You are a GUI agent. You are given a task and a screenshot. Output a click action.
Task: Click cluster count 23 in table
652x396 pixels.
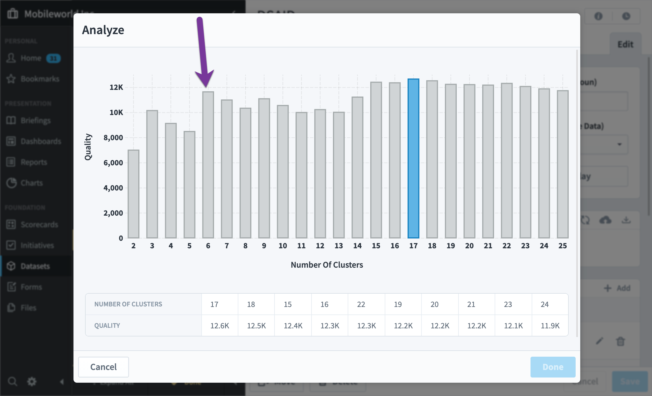pos(508,304)
